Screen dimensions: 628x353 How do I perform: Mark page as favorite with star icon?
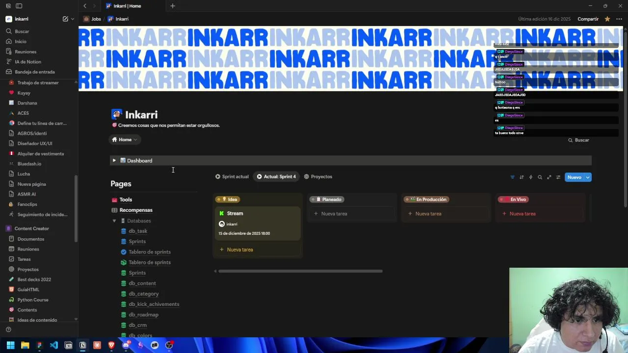tap(607, 19)
